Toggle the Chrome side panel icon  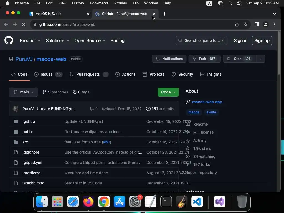pos(257,24)
